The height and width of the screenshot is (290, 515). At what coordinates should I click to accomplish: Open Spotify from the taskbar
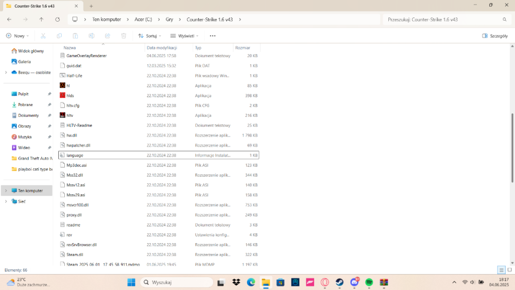(x=369, y=282)
